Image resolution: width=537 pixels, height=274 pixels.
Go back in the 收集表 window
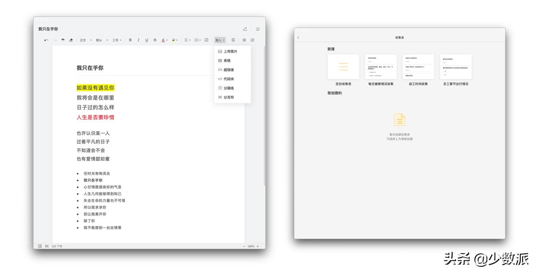tap(298, 38)
